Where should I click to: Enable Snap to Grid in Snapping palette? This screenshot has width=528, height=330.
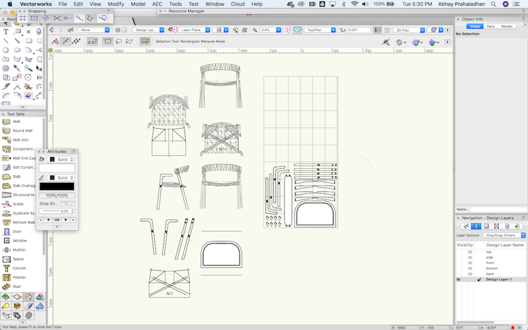coord(22,18)
